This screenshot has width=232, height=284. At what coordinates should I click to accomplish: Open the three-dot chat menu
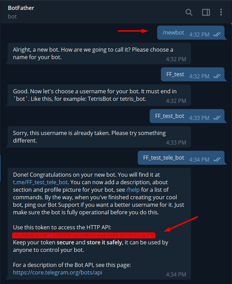[221, 12]
